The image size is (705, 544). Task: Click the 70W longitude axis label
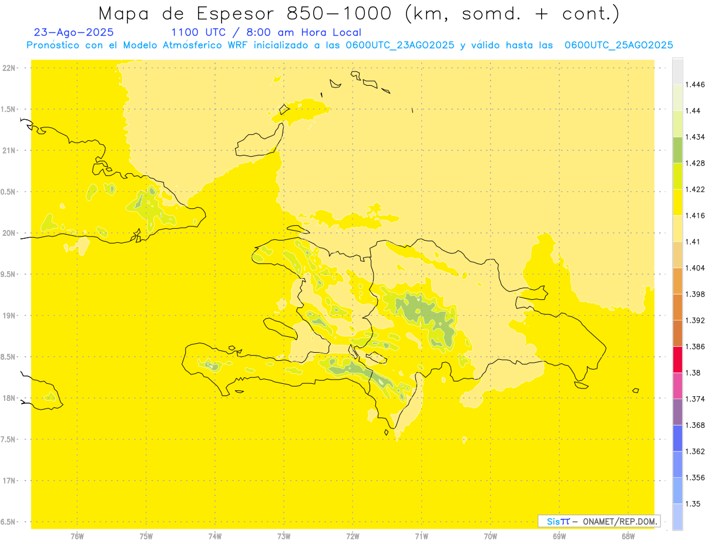[x=491, y=536]
